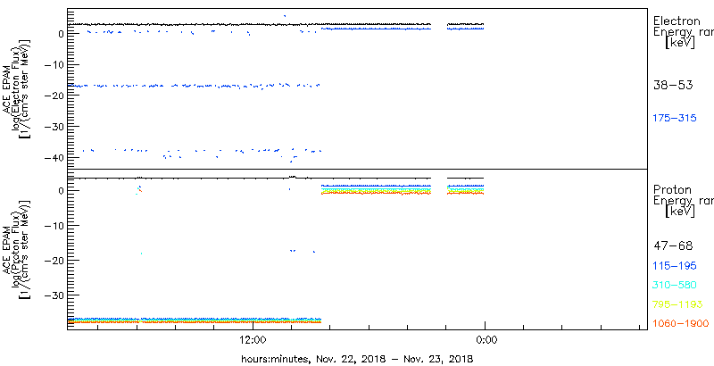Click the blue 175-315 electron legend label
The width and height of the screenshot is (714, 366).
tap(675, 119)
